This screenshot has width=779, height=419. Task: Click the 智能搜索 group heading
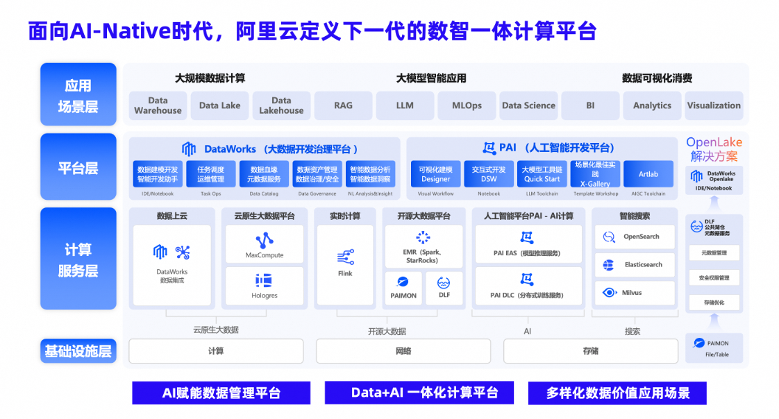pos(635,216)
